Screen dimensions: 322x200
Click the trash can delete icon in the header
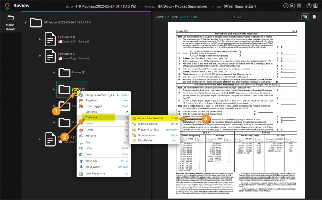[x=299, y=6]
